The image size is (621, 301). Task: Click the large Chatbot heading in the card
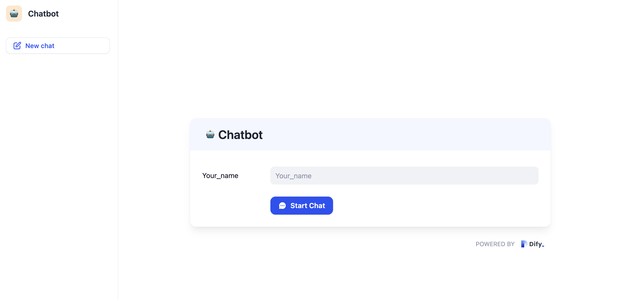click(x=240, y=135)
